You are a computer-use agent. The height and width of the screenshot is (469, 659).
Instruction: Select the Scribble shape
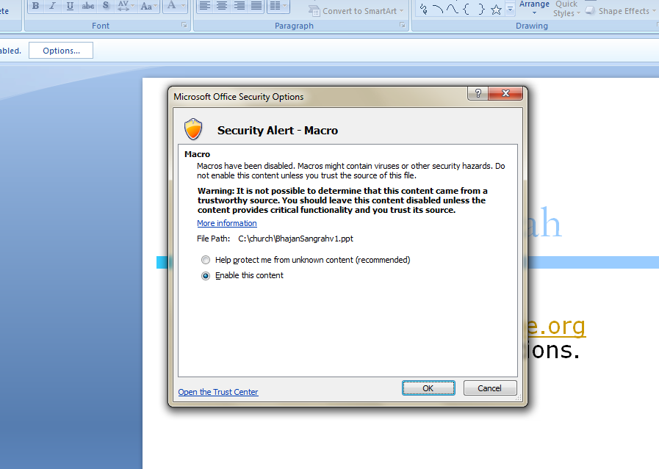[424, 10]
